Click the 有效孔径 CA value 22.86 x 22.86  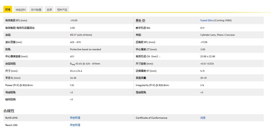(208, 56)
